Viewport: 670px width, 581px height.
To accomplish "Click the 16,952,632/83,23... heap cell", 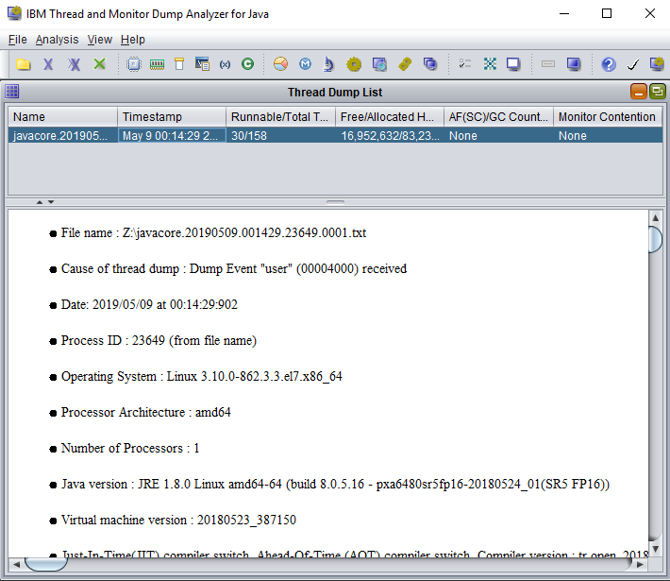I will (x=390, y=136).
